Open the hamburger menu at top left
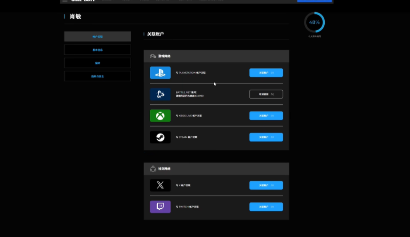Image resolution: width=410 pixels, height=237 pixels. coord(65,1)
